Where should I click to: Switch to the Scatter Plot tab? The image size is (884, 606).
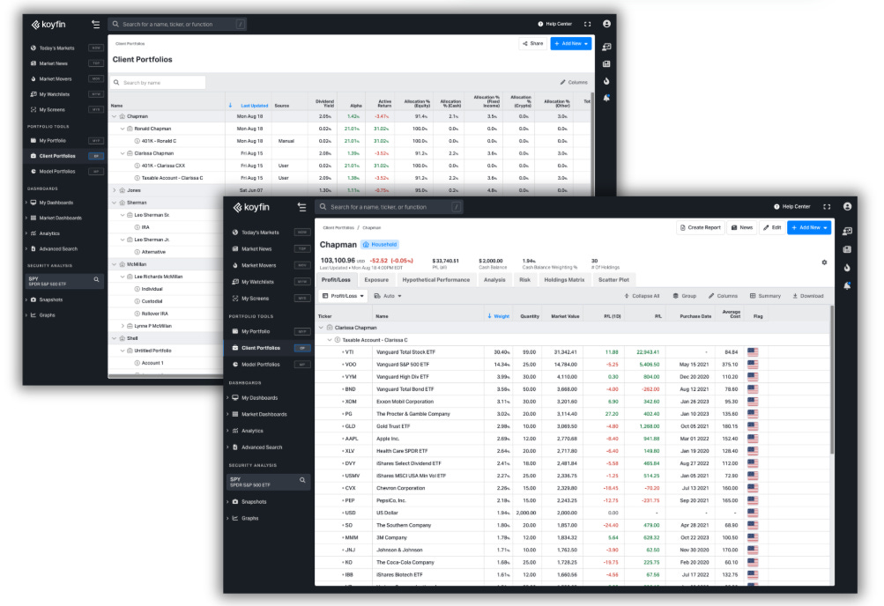(613, 280)
